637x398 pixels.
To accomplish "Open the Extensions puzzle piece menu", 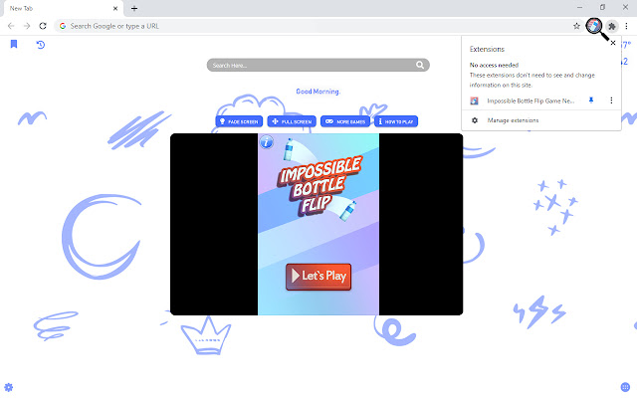I will (x=611, y=27).
